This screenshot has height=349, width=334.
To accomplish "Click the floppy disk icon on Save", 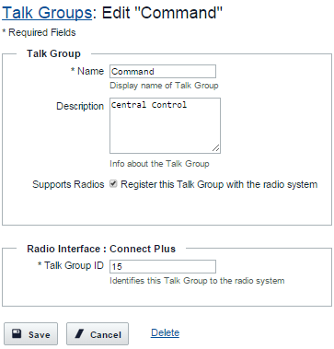I will coord(17,333).
